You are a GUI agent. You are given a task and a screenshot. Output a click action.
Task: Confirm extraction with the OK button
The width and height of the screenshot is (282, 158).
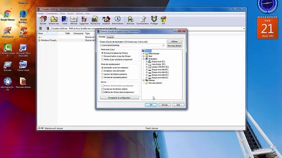tap(151, 105)
